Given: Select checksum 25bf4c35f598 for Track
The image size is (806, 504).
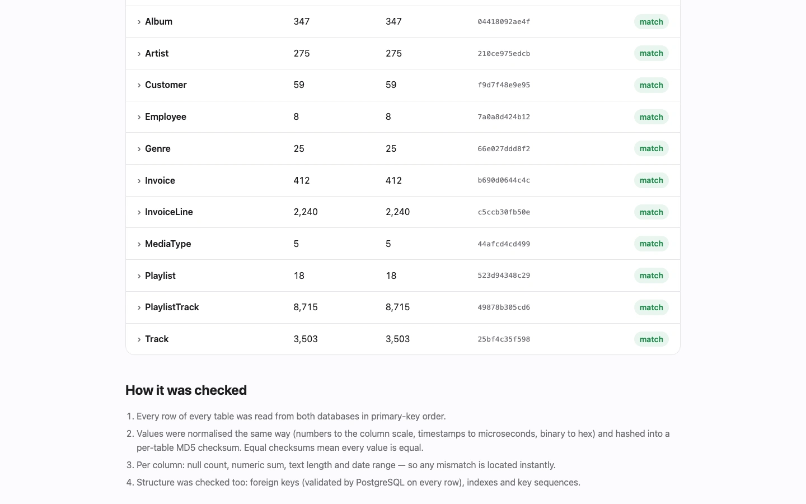Looking at the screenshot, I should tap(504, 339).
